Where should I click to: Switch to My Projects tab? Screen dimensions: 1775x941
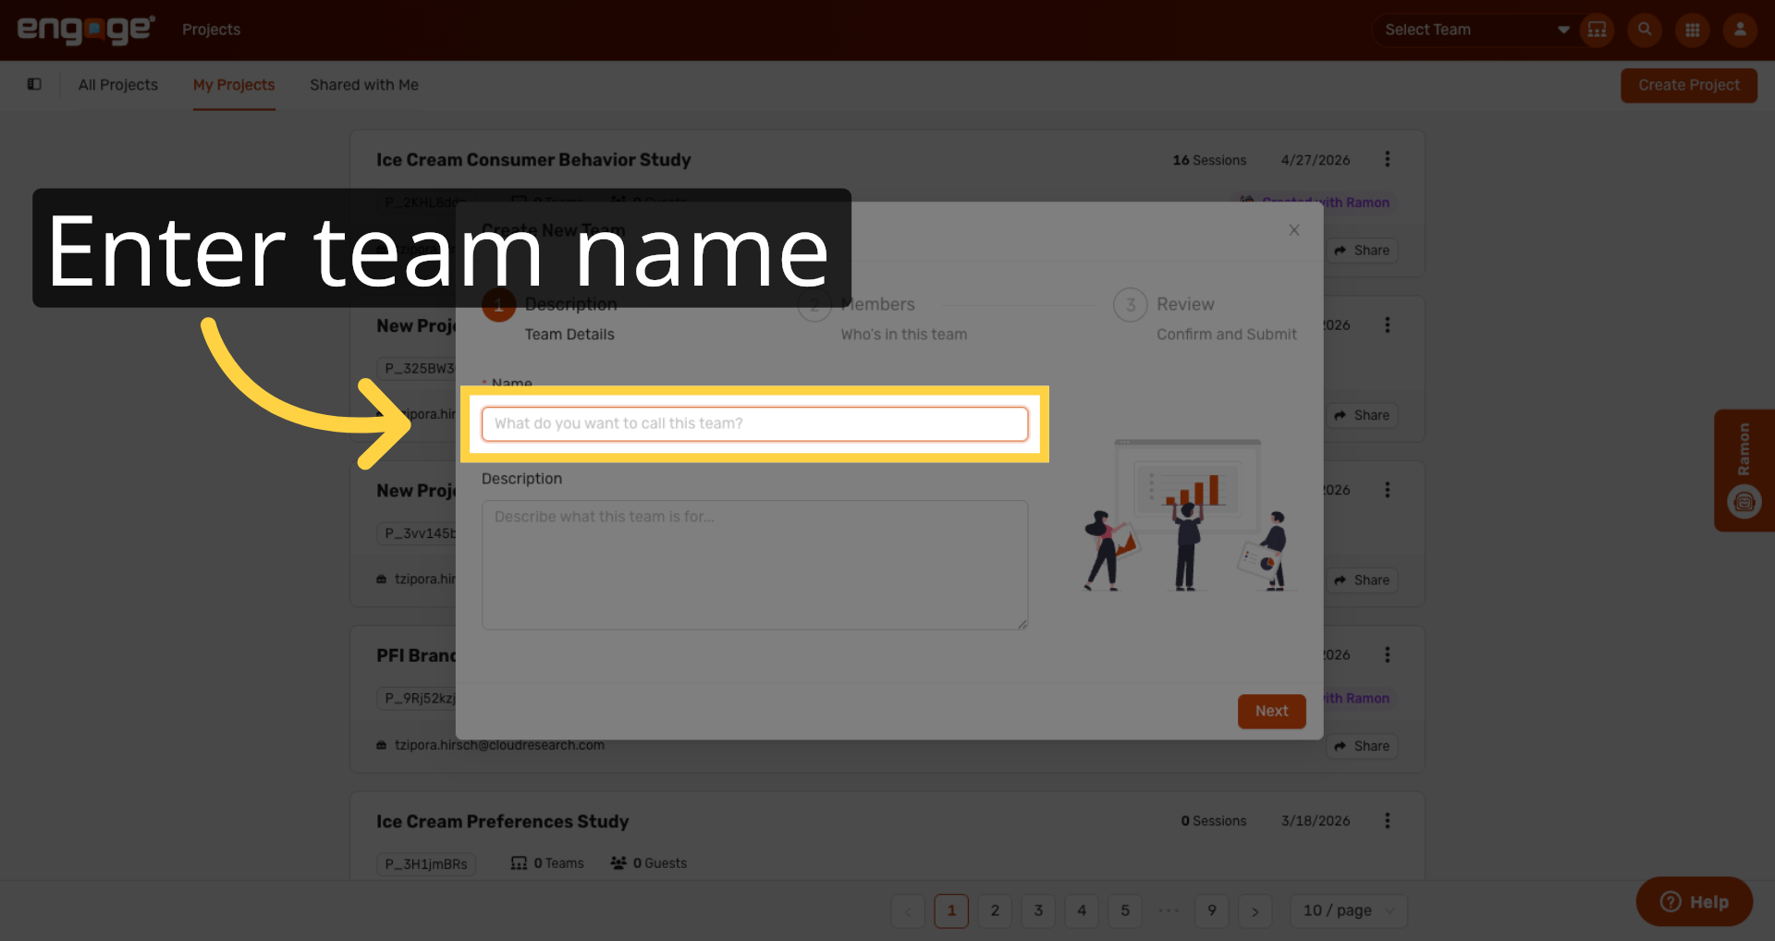[234, 85]
